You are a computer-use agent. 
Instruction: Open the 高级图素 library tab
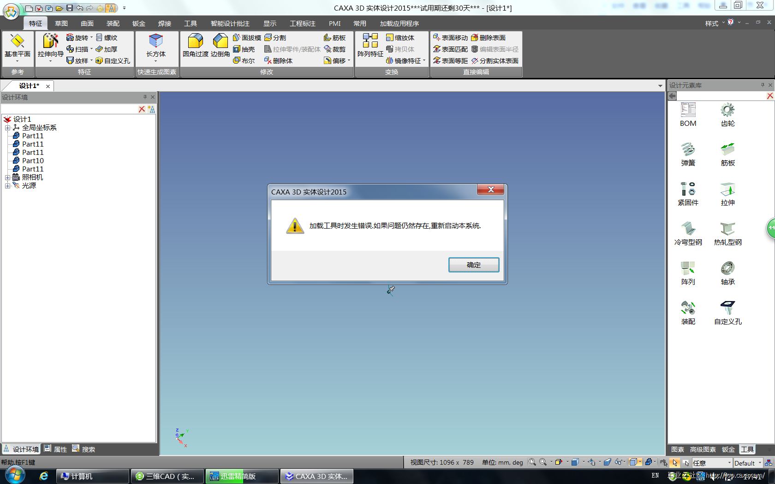703,449
